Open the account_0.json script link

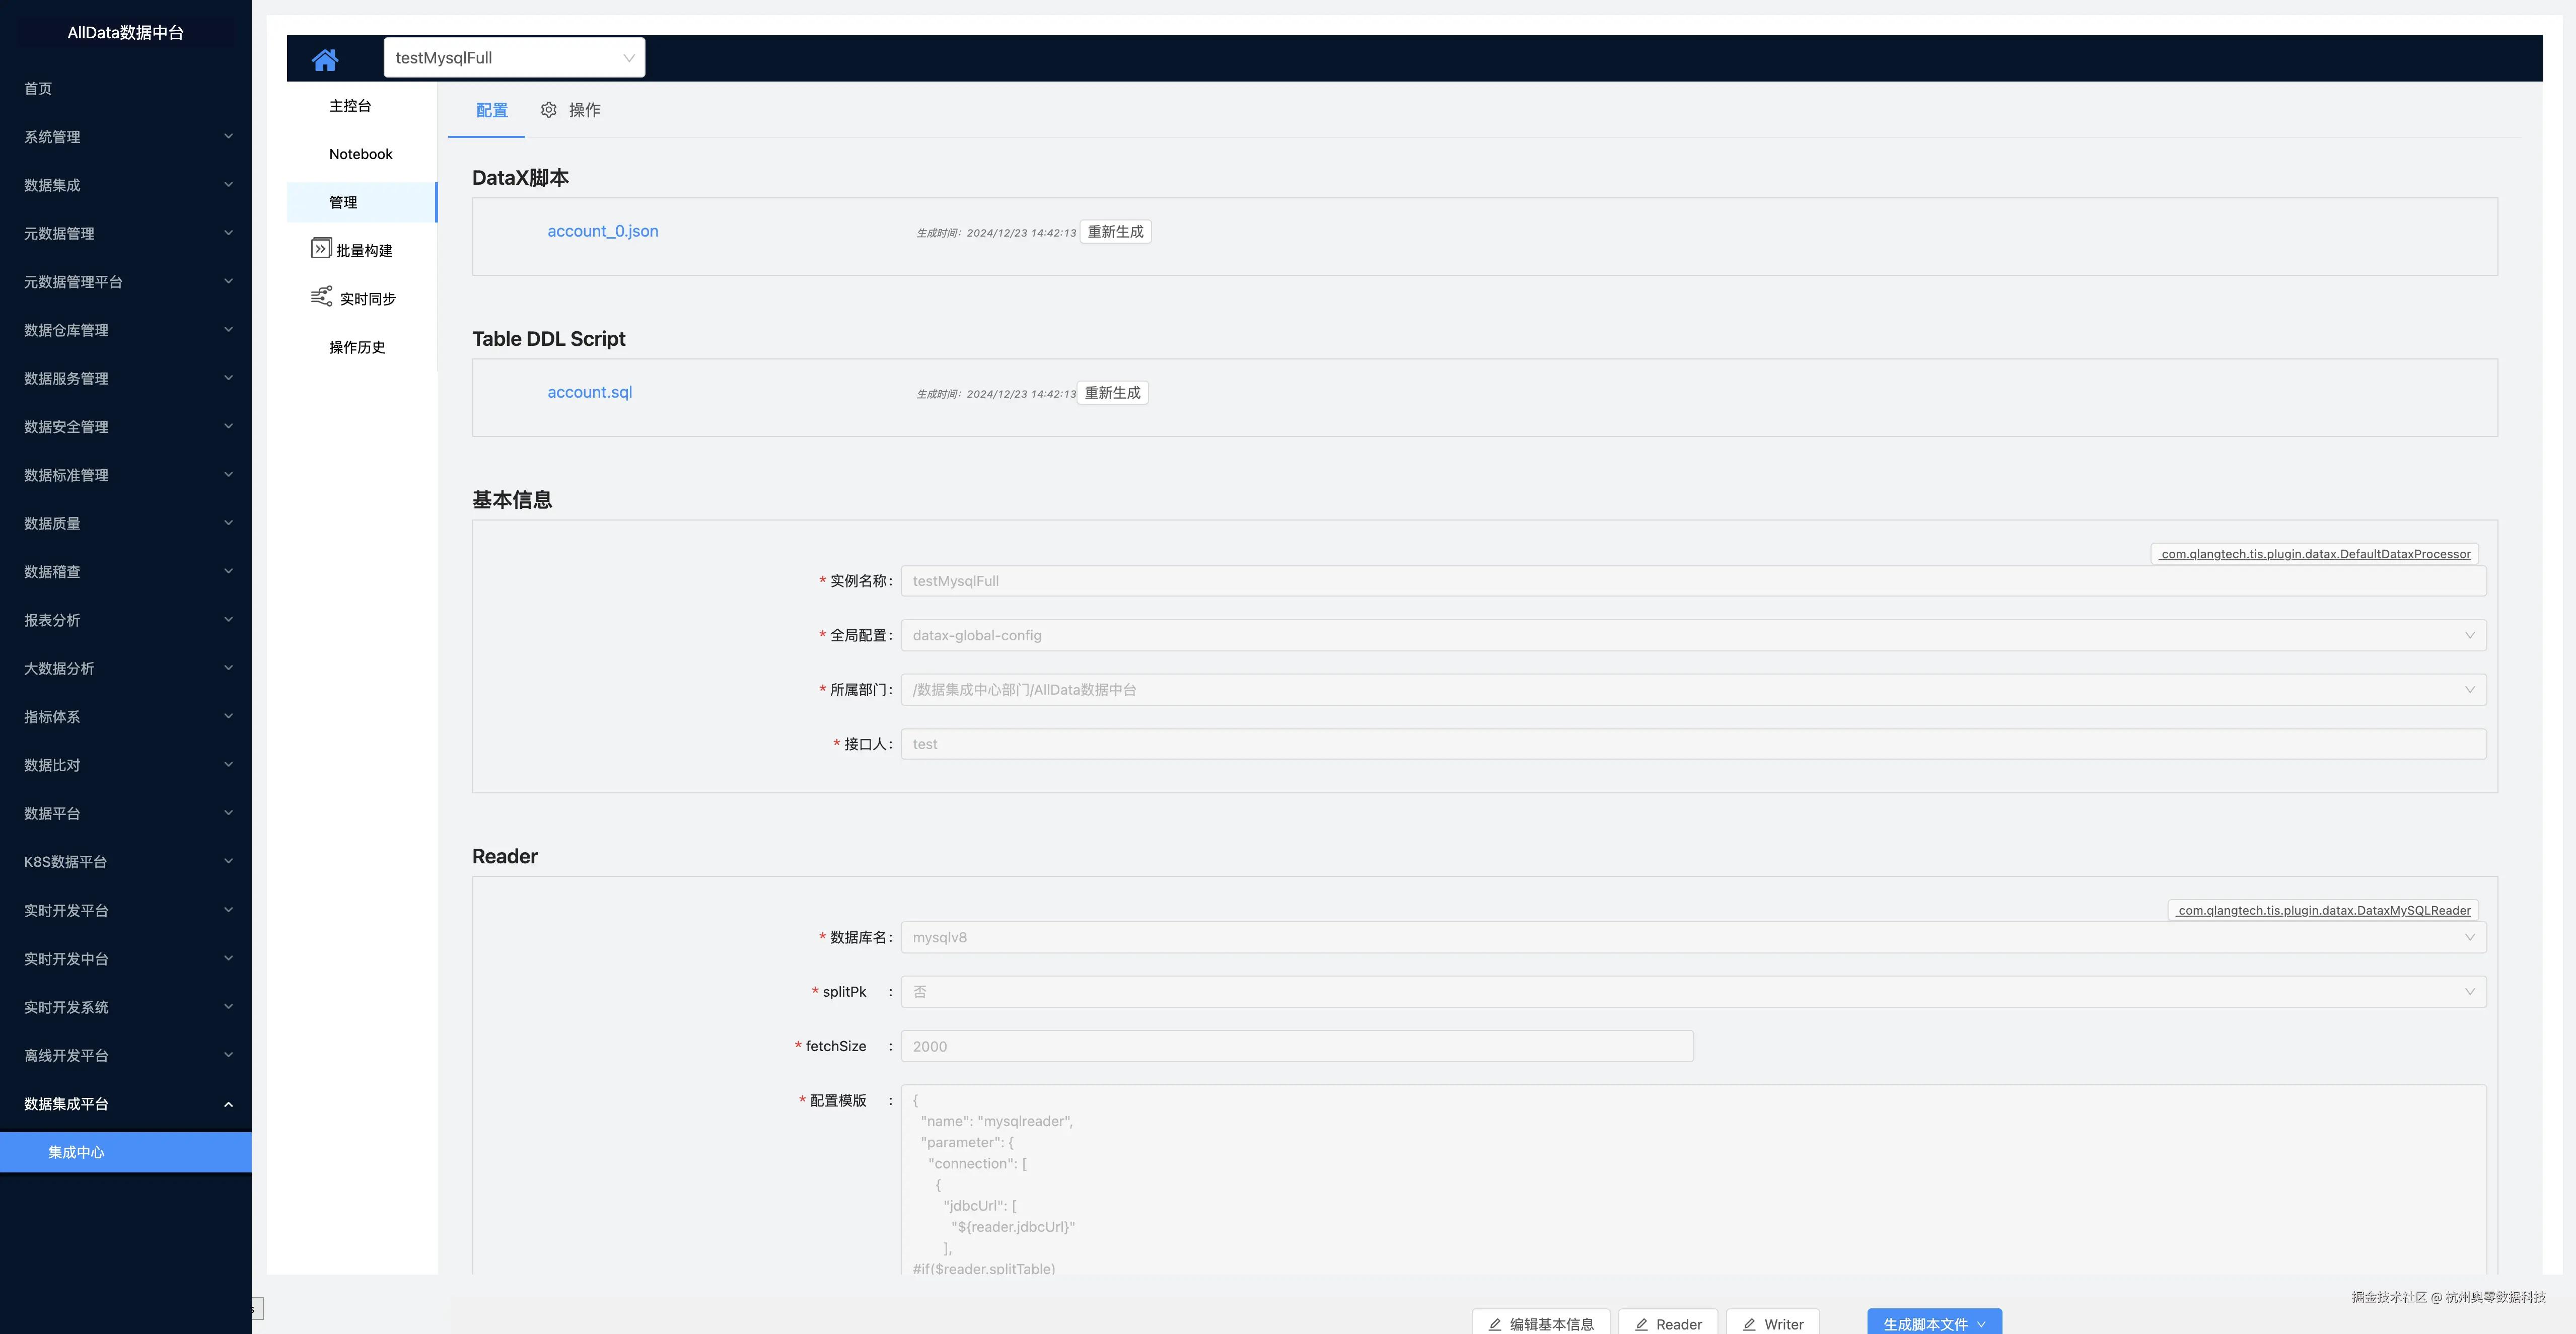pyautogui.click(x=602, y=231)
